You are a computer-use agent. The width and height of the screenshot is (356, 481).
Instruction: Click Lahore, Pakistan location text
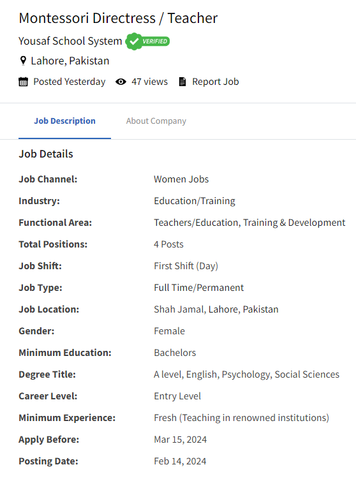pyautogui.click(x=70, y=61)
